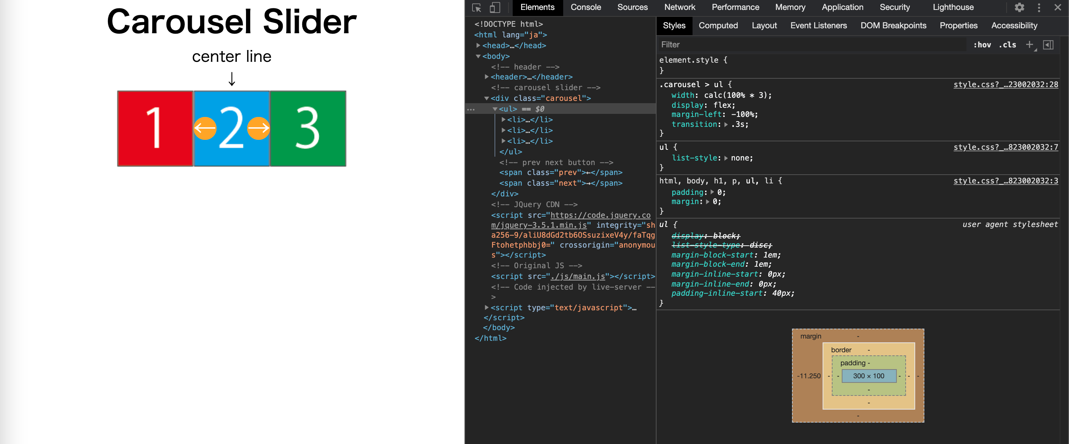Expand the transition .3s property value

coord(726,124)
